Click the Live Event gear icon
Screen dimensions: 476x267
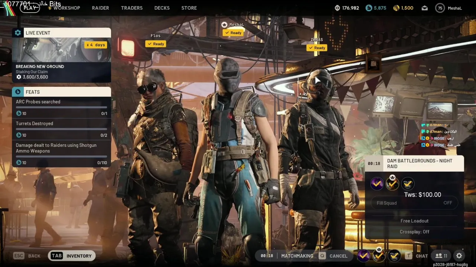(x=17, y=33)
